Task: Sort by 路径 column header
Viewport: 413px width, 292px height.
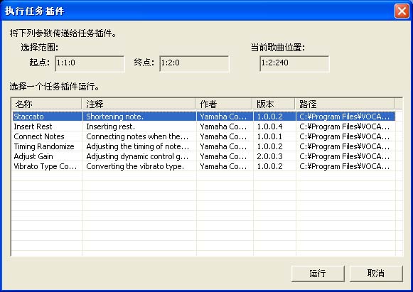Action: pyautogui.click(x=345, y=104)
